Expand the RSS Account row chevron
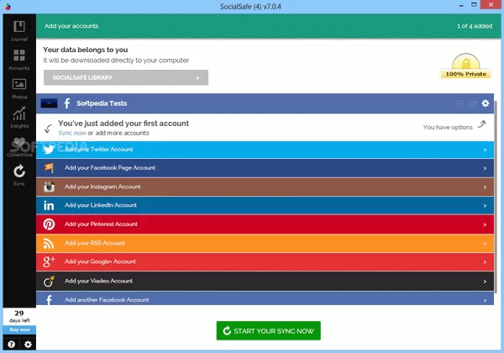Image resolution: width=504 pixels, height=353 pixels. (485, 244)
